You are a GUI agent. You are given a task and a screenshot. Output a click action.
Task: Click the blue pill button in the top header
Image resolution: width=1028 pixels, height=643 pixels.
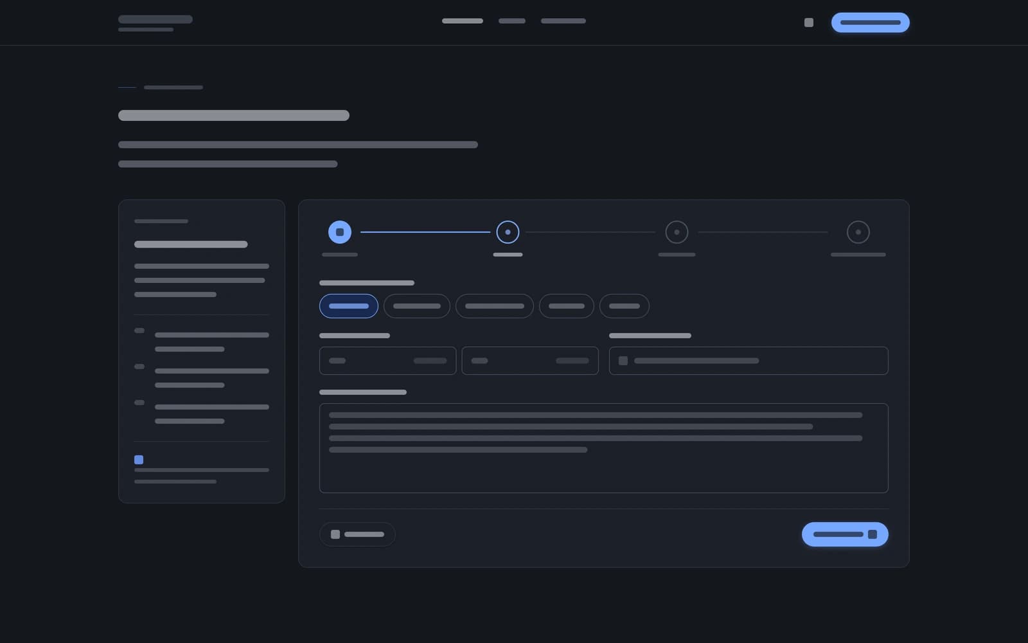click(870, 23)
